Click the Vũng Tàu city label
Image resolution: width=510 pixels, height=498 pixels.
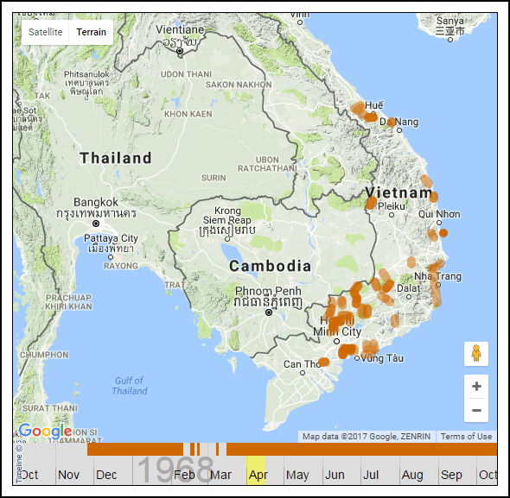click(382, 358)
